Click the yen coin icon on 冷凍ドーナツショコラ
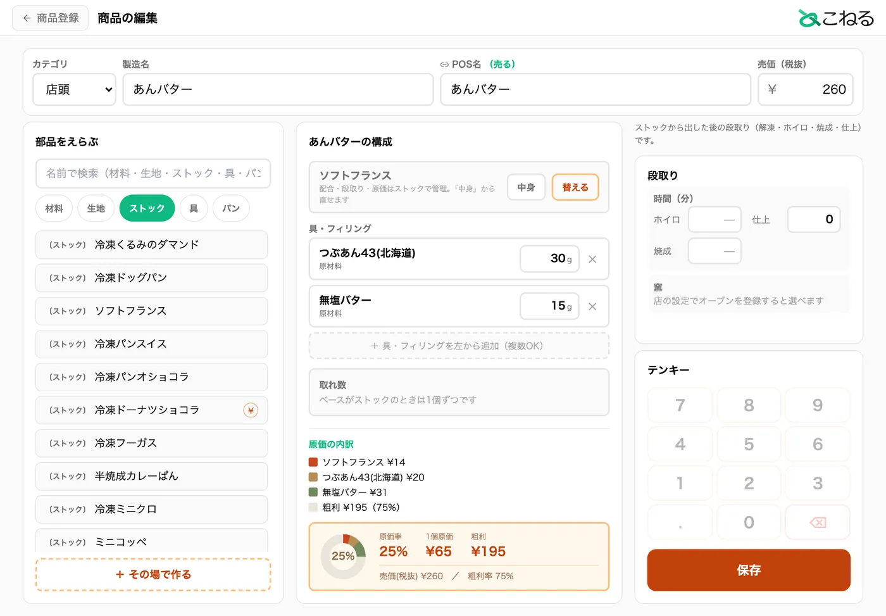The image size is (886, 616). pyautogui.click(x=251, y=410)
